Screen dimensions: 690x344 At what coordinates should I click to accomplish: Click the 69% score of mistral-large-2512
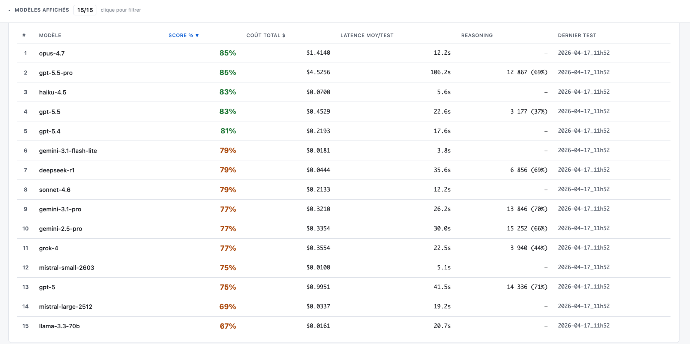(x=228, y=307)
